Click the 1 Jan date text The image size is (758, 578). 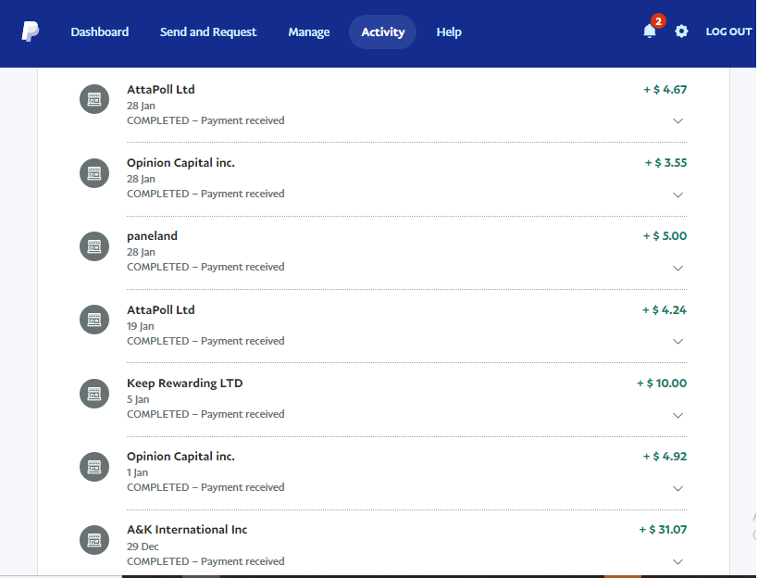(x=137, y=472)
